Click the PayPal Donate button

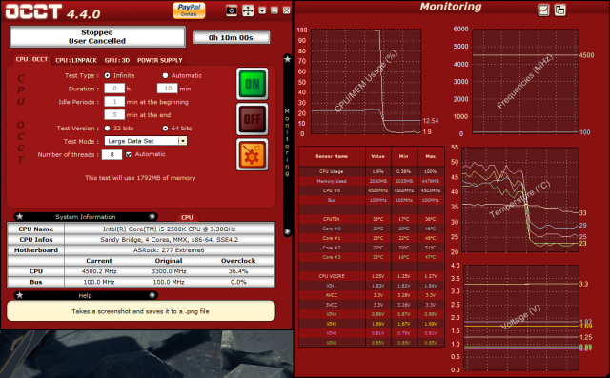point(189,10)
